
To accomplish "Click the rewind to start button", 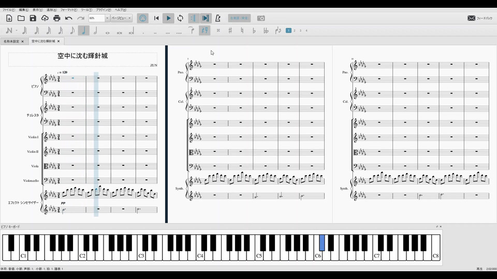I will pos(156,18).
